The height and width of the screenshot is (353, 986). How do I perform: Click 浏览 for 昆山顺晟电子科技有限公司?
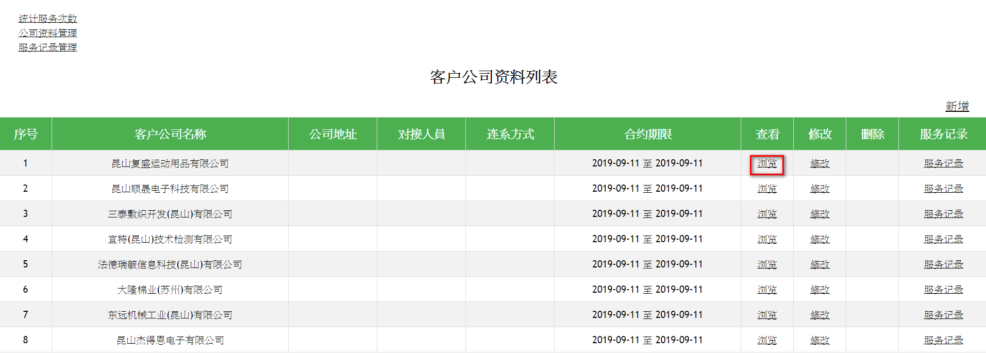(x=766, y=189)
